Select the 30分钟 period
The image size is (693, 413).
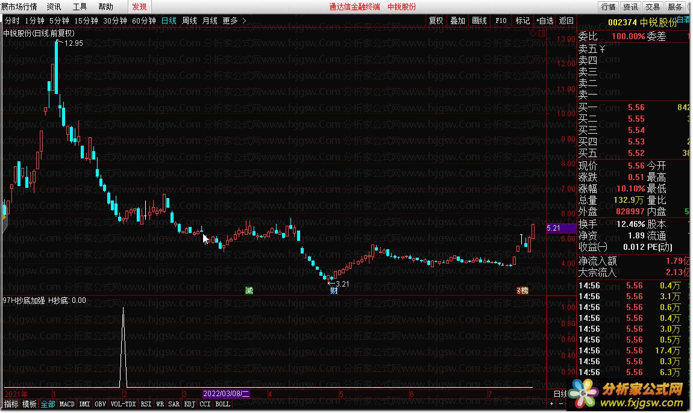(x=115, y=20)
